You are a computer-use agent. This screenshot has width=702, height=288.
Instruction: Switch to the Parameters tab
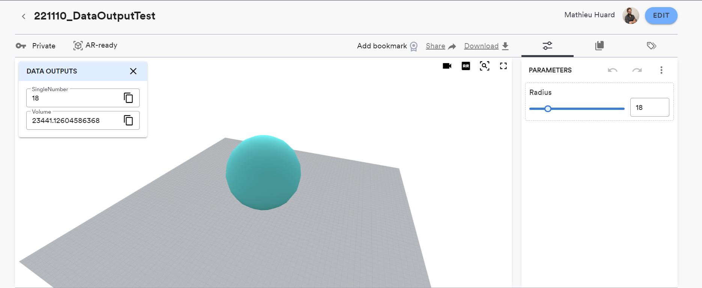click(x=547, y=46)
